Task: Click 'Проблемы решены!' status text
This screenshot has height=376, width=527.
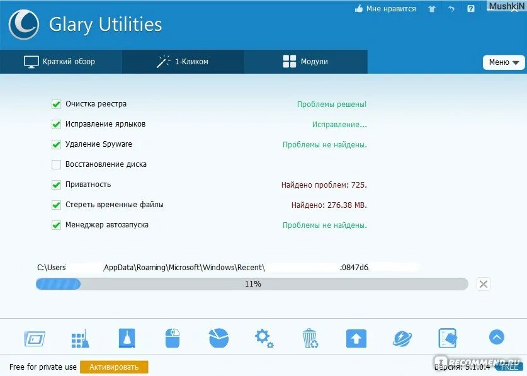Action: tap(332, 105)
